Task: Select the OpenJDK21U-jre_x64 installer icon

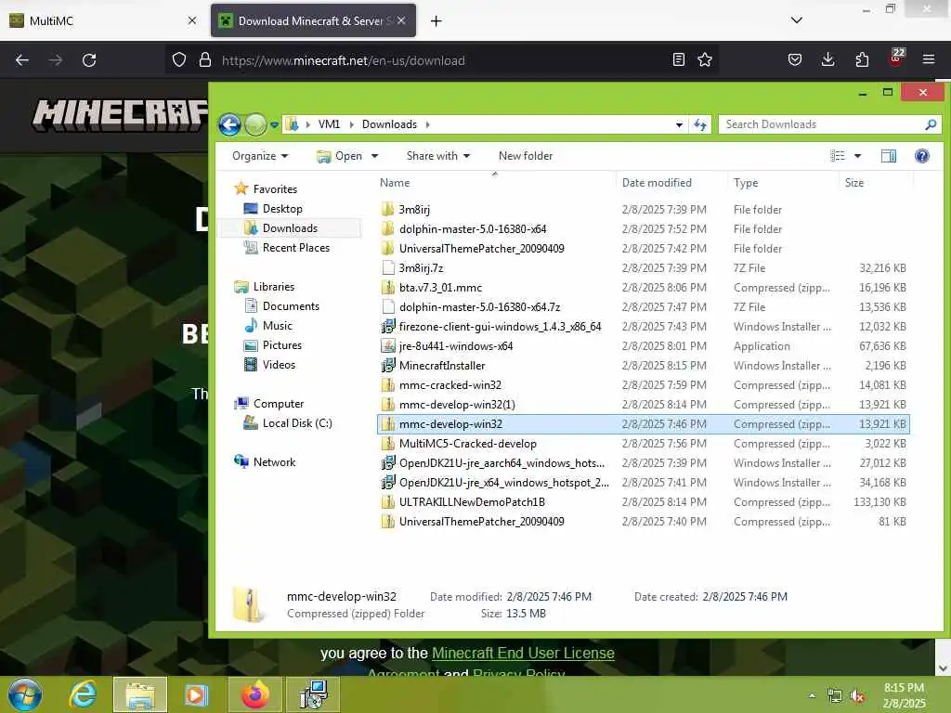Action: point(388,482)
